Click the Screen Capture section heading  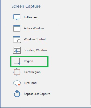point(26,6)
